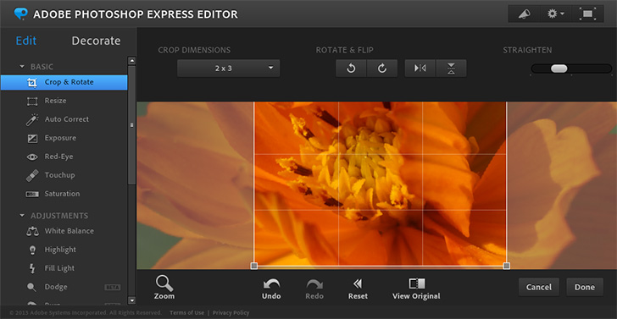Click the Redo arrow
617x319 pixels.
pyautogui.click(x=314, y=289)
